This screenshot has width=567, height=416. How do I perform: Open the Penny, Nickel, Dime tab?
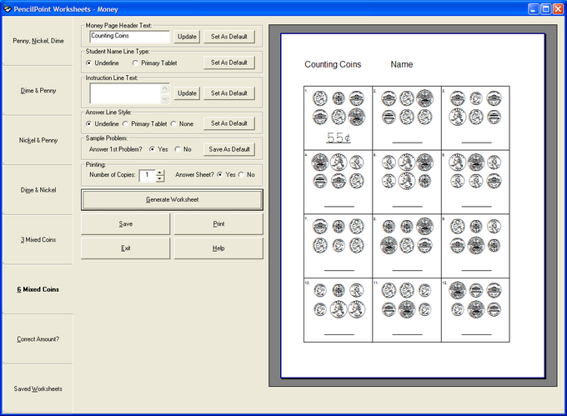38,40
